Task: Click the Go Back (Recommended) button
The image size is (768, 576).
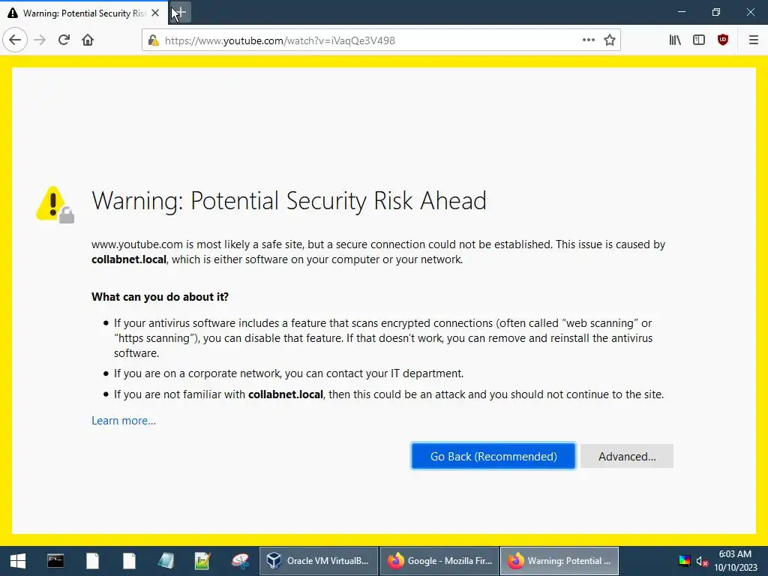Action: pyautogui.click(x=493, y=457)
